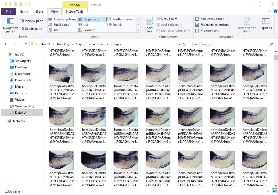Select Music in the navigation pane

pyautogui.click(x=19, y=87)
